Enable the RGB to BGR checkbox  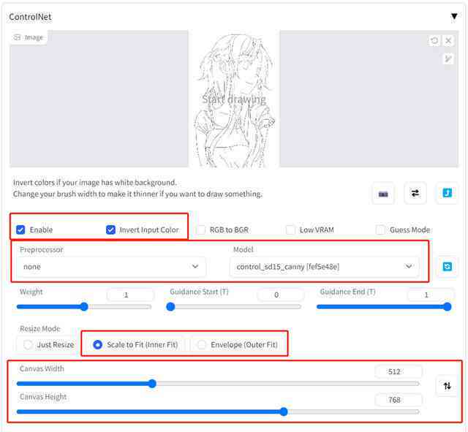click(200, 230)
